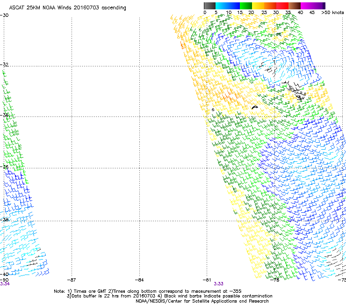Image resolution: width=346 pixels, height=304 pixels.
Task: Click the magenta-purple 40-50 knots color swatch
Action: [x=313, y=6]
